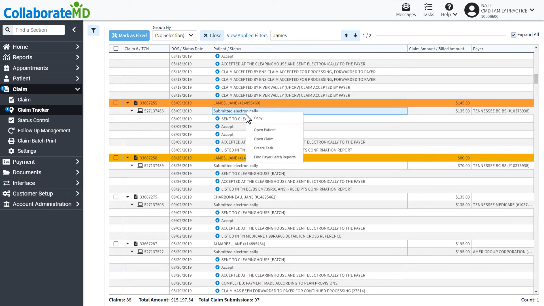Click the CollaborateMD logo
Screen dimensions: 544x306
pyautogui.click(x=47, y=10)
